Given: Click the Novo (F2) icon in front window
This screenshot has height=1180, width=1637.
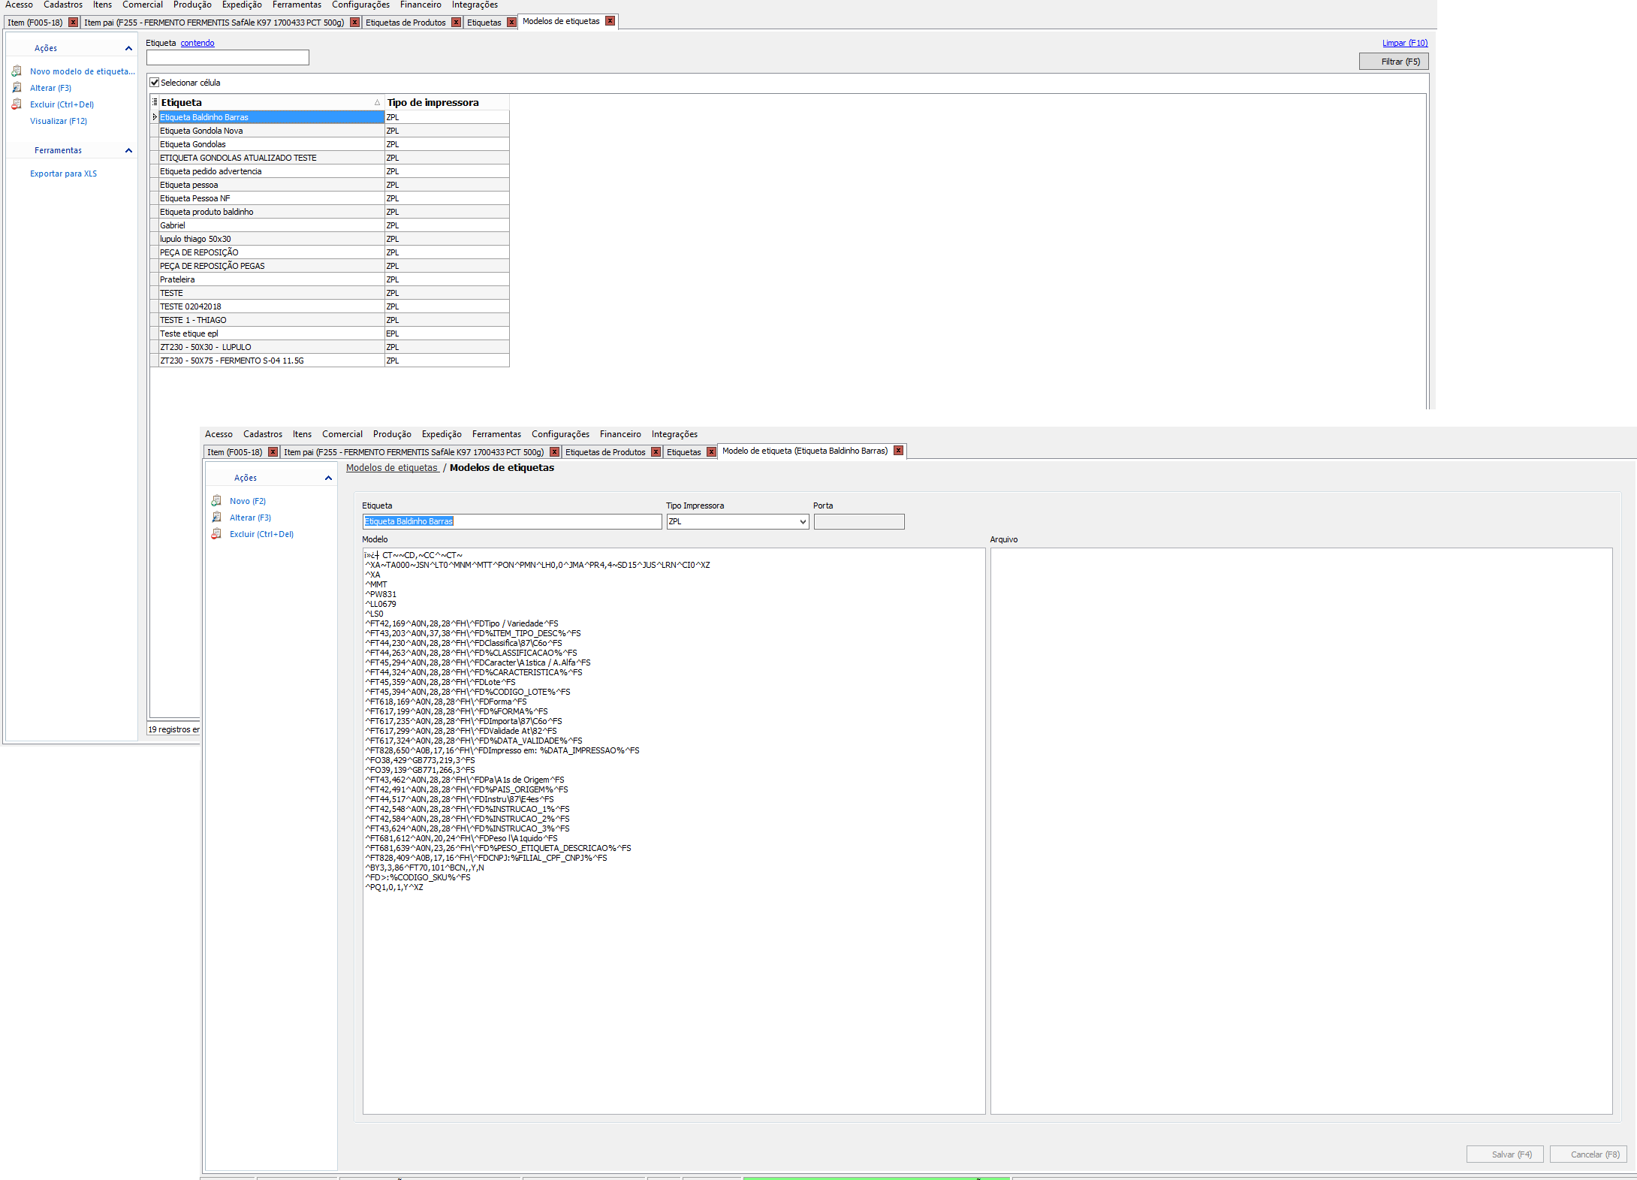Looking at the screenshot, I should [x=216, y=501].
